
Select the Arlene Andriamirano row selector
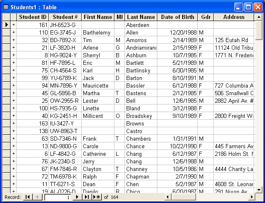pyautogui.click(x=6, y=48)
